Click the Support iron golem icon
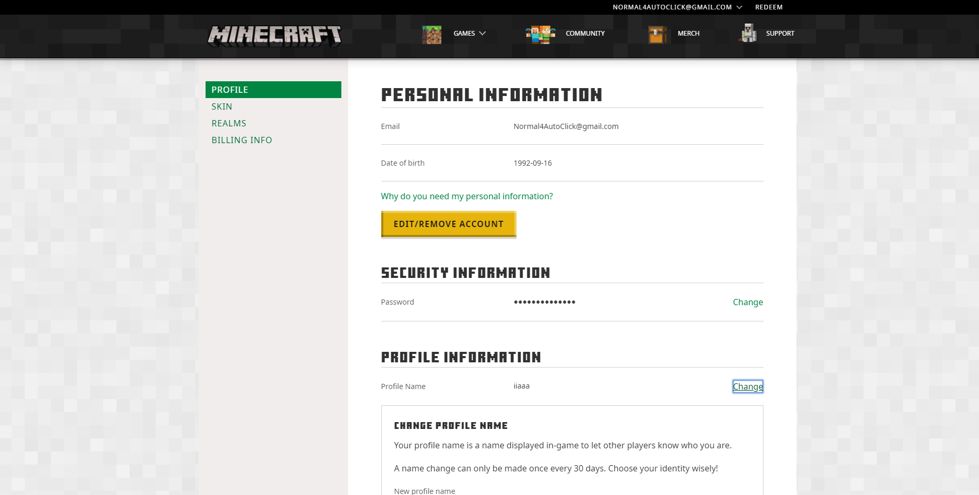Screen dimensions: 979x495 coord(748,34)
